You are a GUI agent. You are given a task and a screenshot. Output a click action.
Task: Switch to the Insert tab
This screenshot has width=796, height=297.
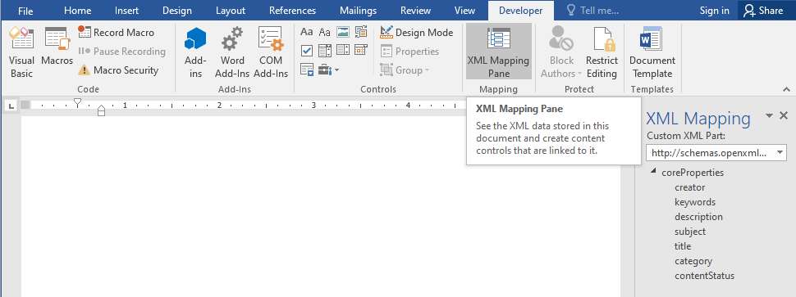point(127,11)
